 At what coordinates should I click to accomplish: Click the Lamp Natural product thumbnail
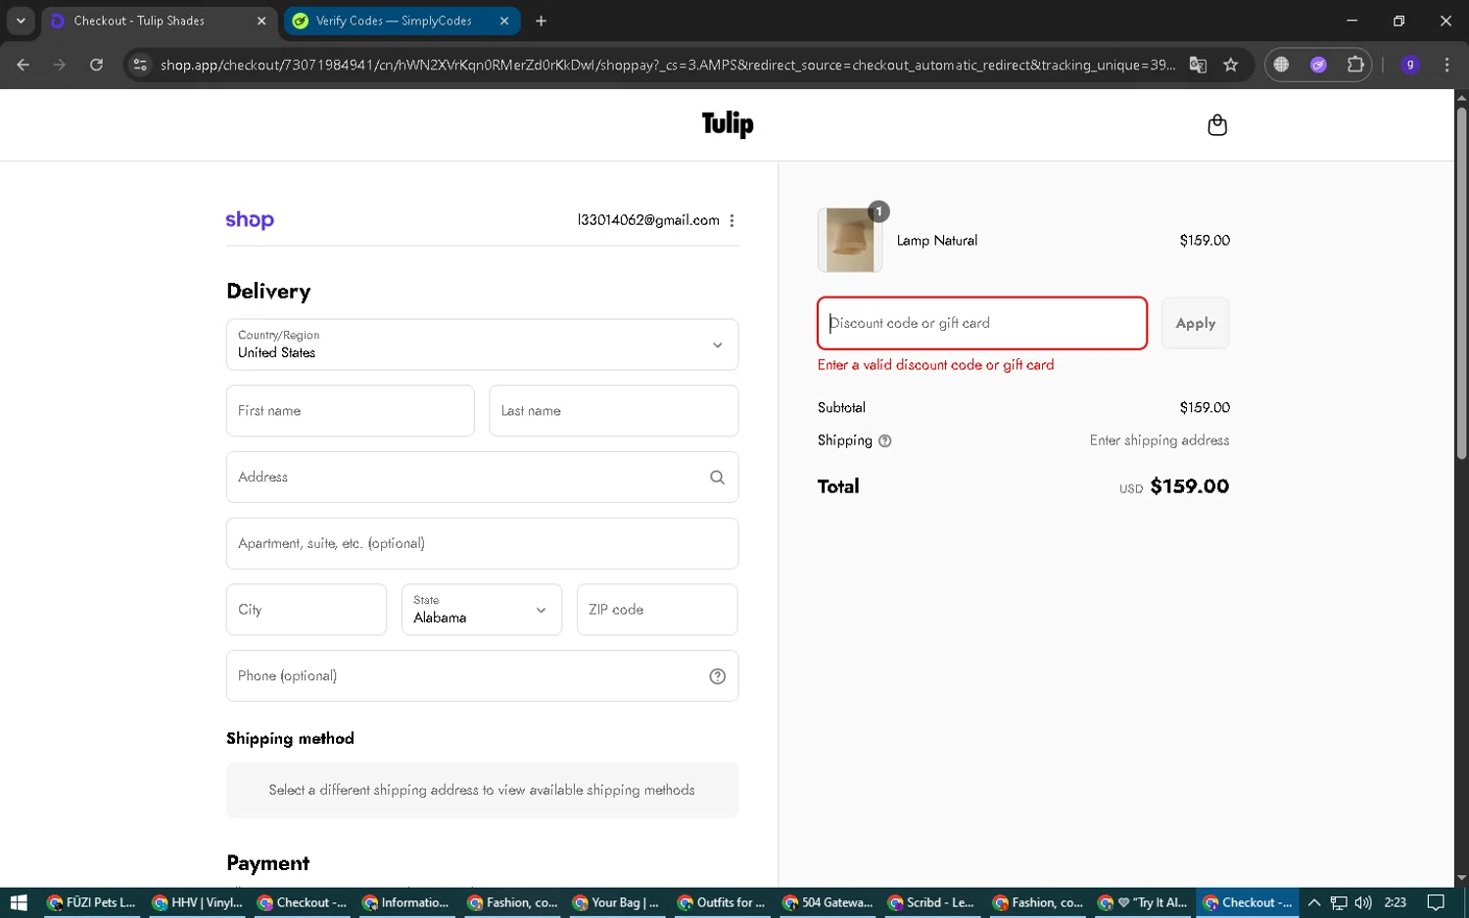click(x=849, y=240)
